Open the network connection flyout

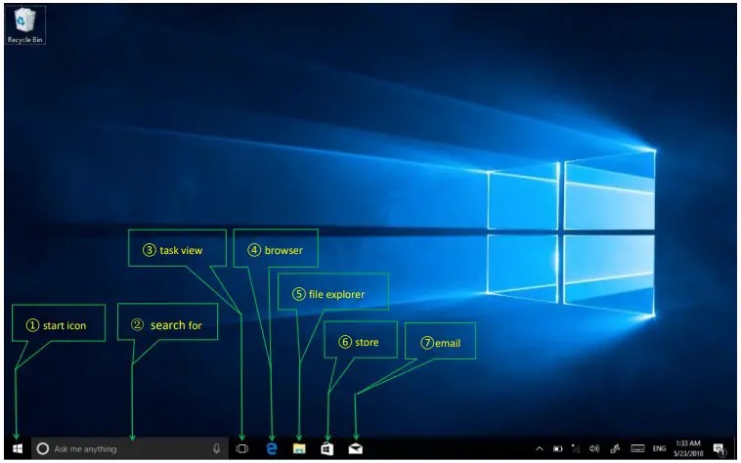tap(576, 448)
